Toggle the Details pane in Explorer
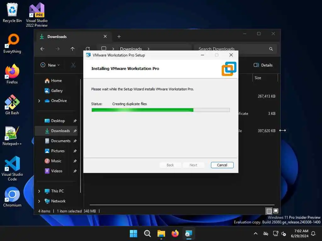The height and width of the screenshot is (241, 322). [263, 65]
